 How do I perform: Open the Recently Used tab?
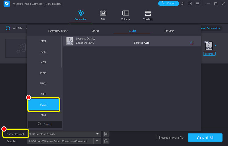58,31
